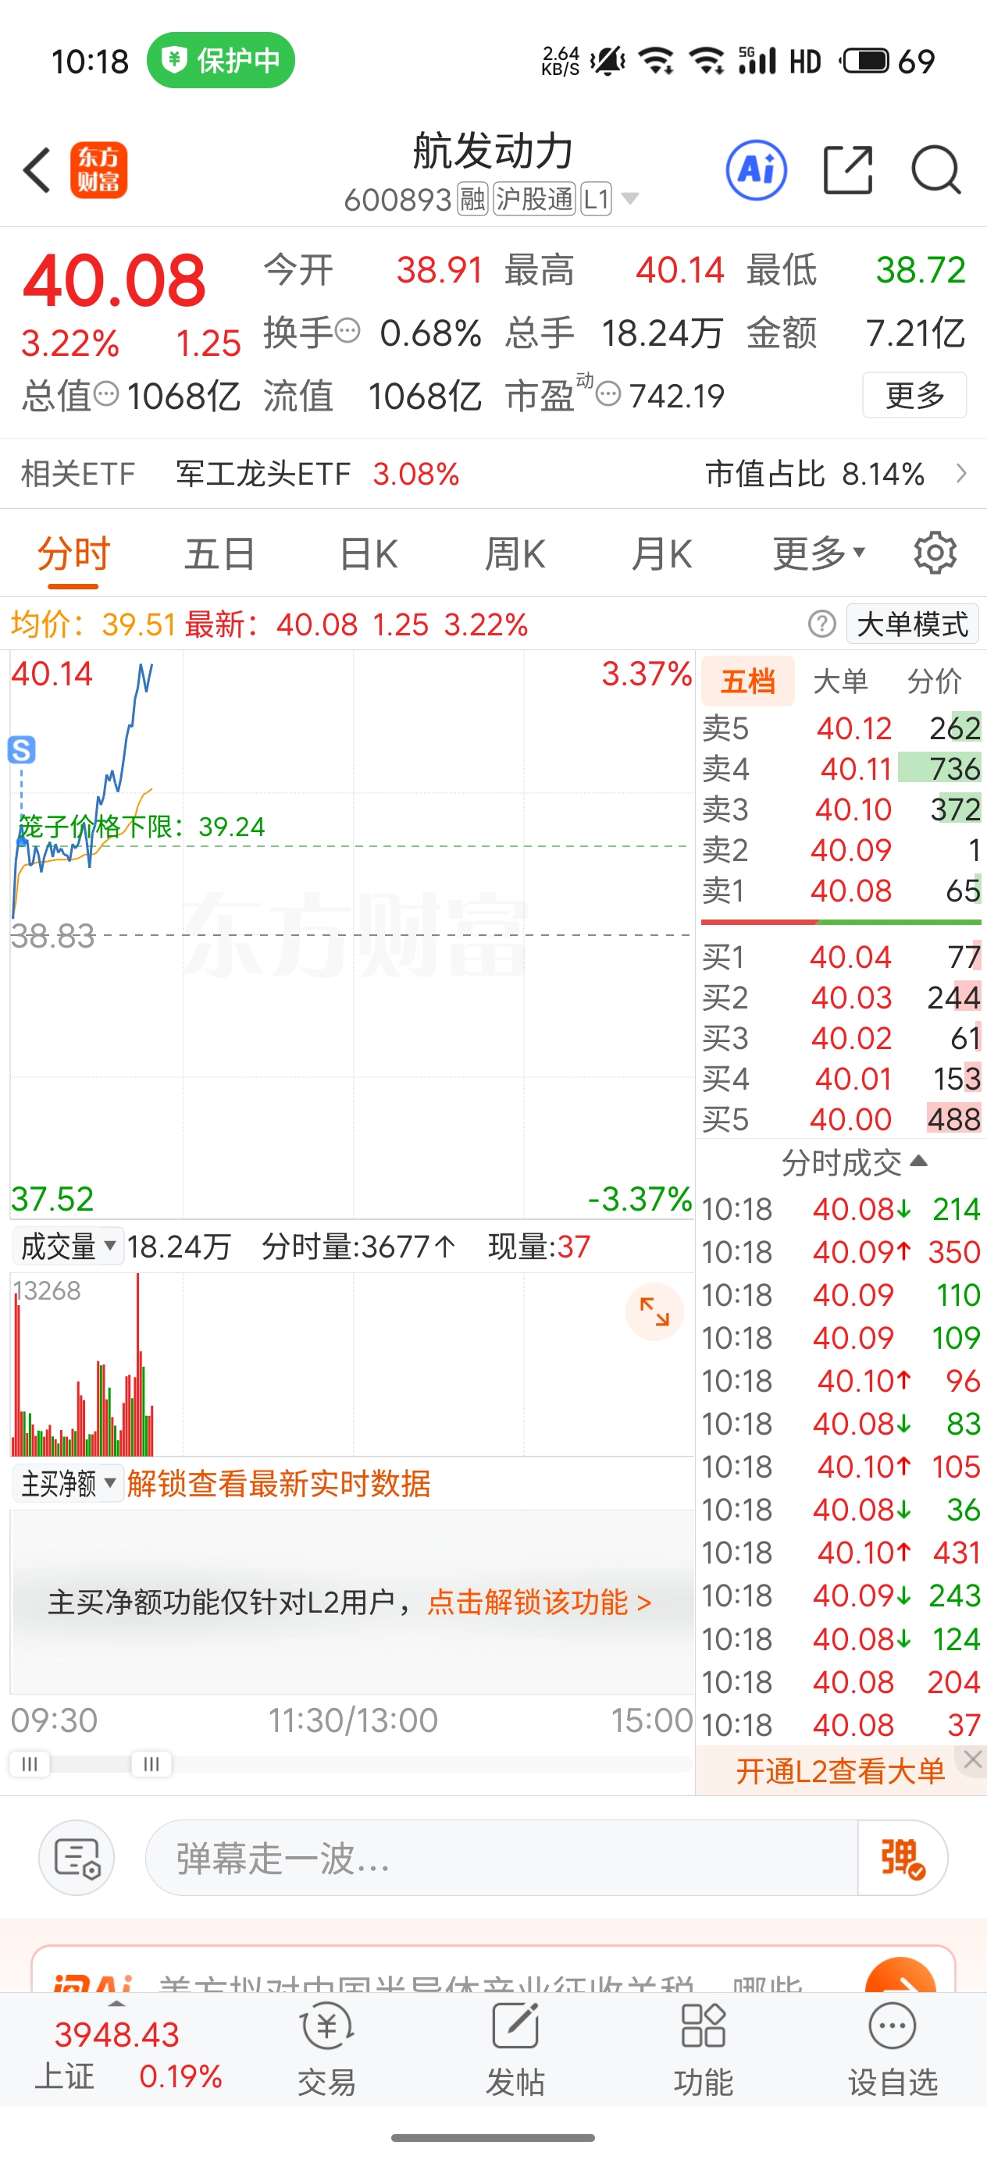Expand the 上证 index bar arrow
Viewport: 987px width, 2170px height.
(117, 2003)
